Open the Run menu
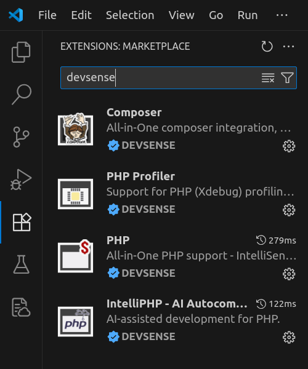The height and width of the screenshot is (369, 308). 248,15
